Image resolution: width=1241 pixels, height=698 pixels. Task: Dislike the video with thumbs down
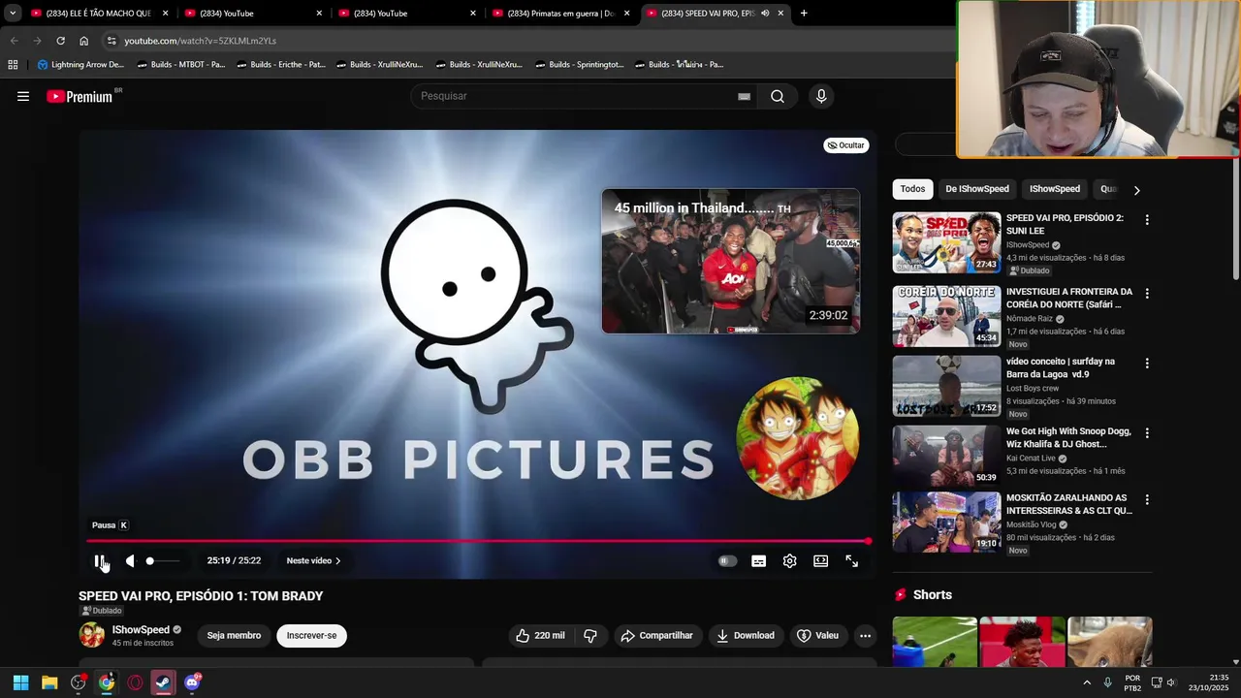[x=590, y=635]
